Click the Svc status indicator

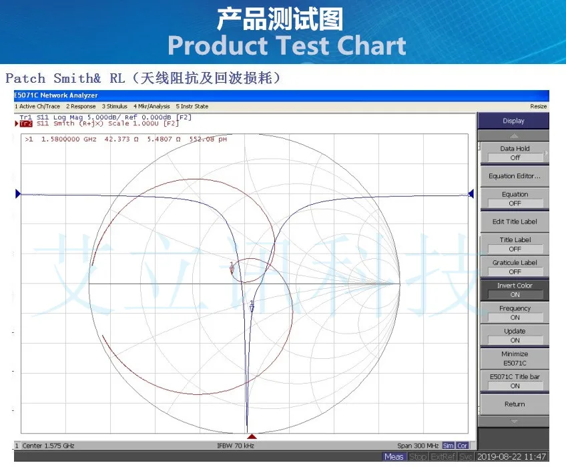(x=466, y=457)
